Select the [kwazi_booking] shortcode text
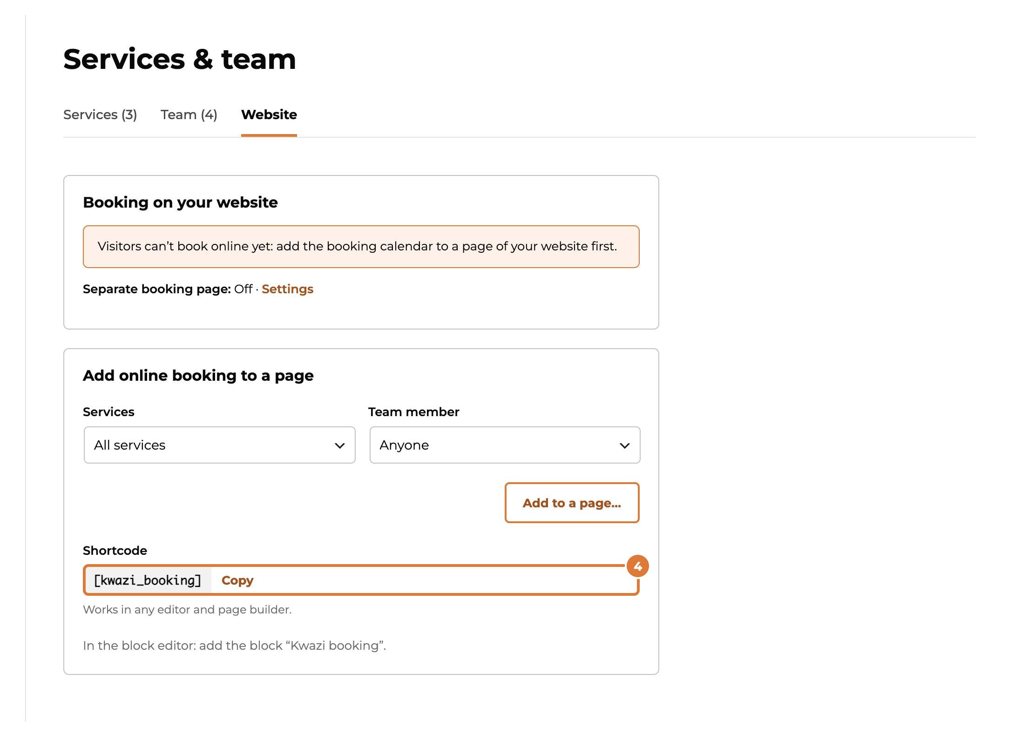Screen dimensions: 1028x741 (148, 580)
